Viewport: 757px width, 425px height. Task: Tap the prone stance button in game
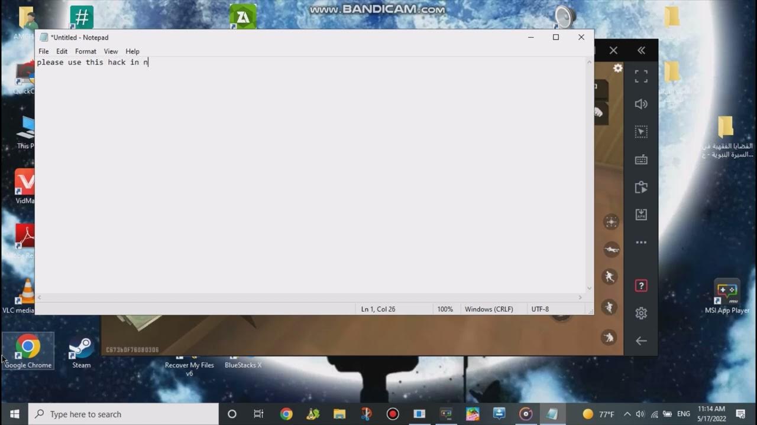(611, 250)
